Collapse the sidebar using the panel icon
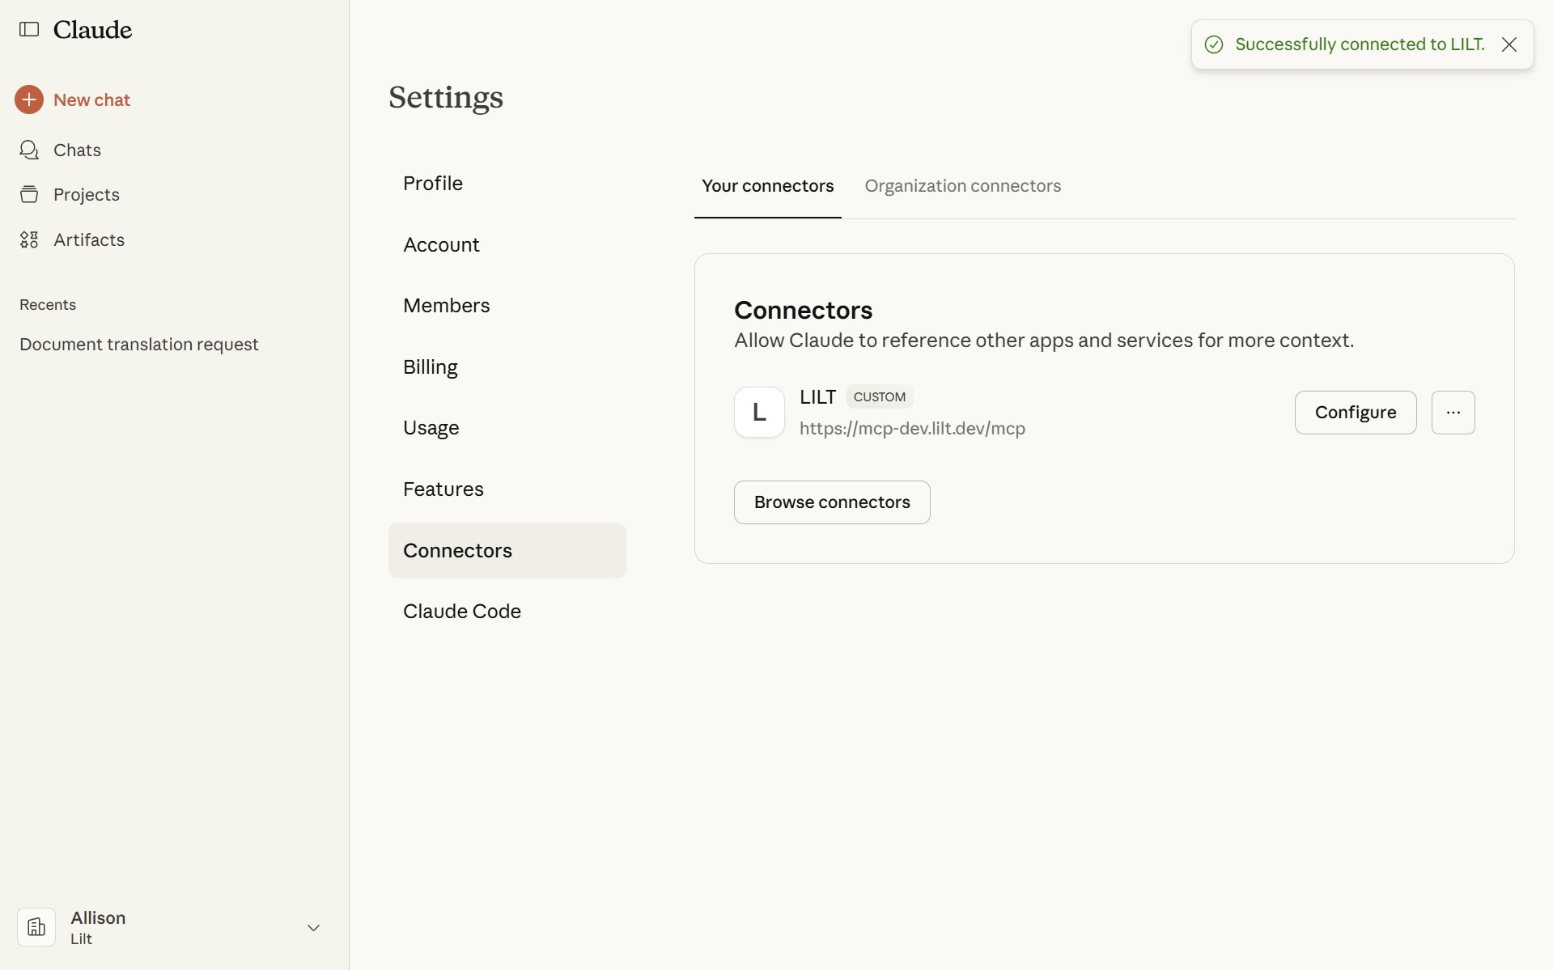 click(x=29, y=29)
